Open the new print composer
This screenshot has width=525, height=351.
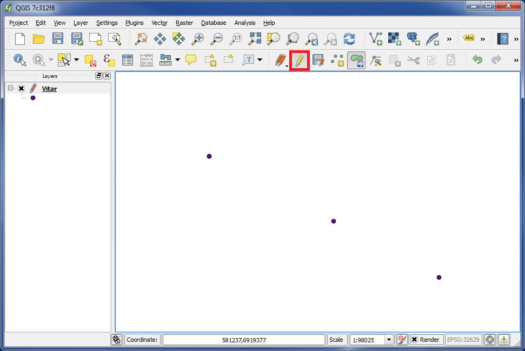[x=96, y=39]
